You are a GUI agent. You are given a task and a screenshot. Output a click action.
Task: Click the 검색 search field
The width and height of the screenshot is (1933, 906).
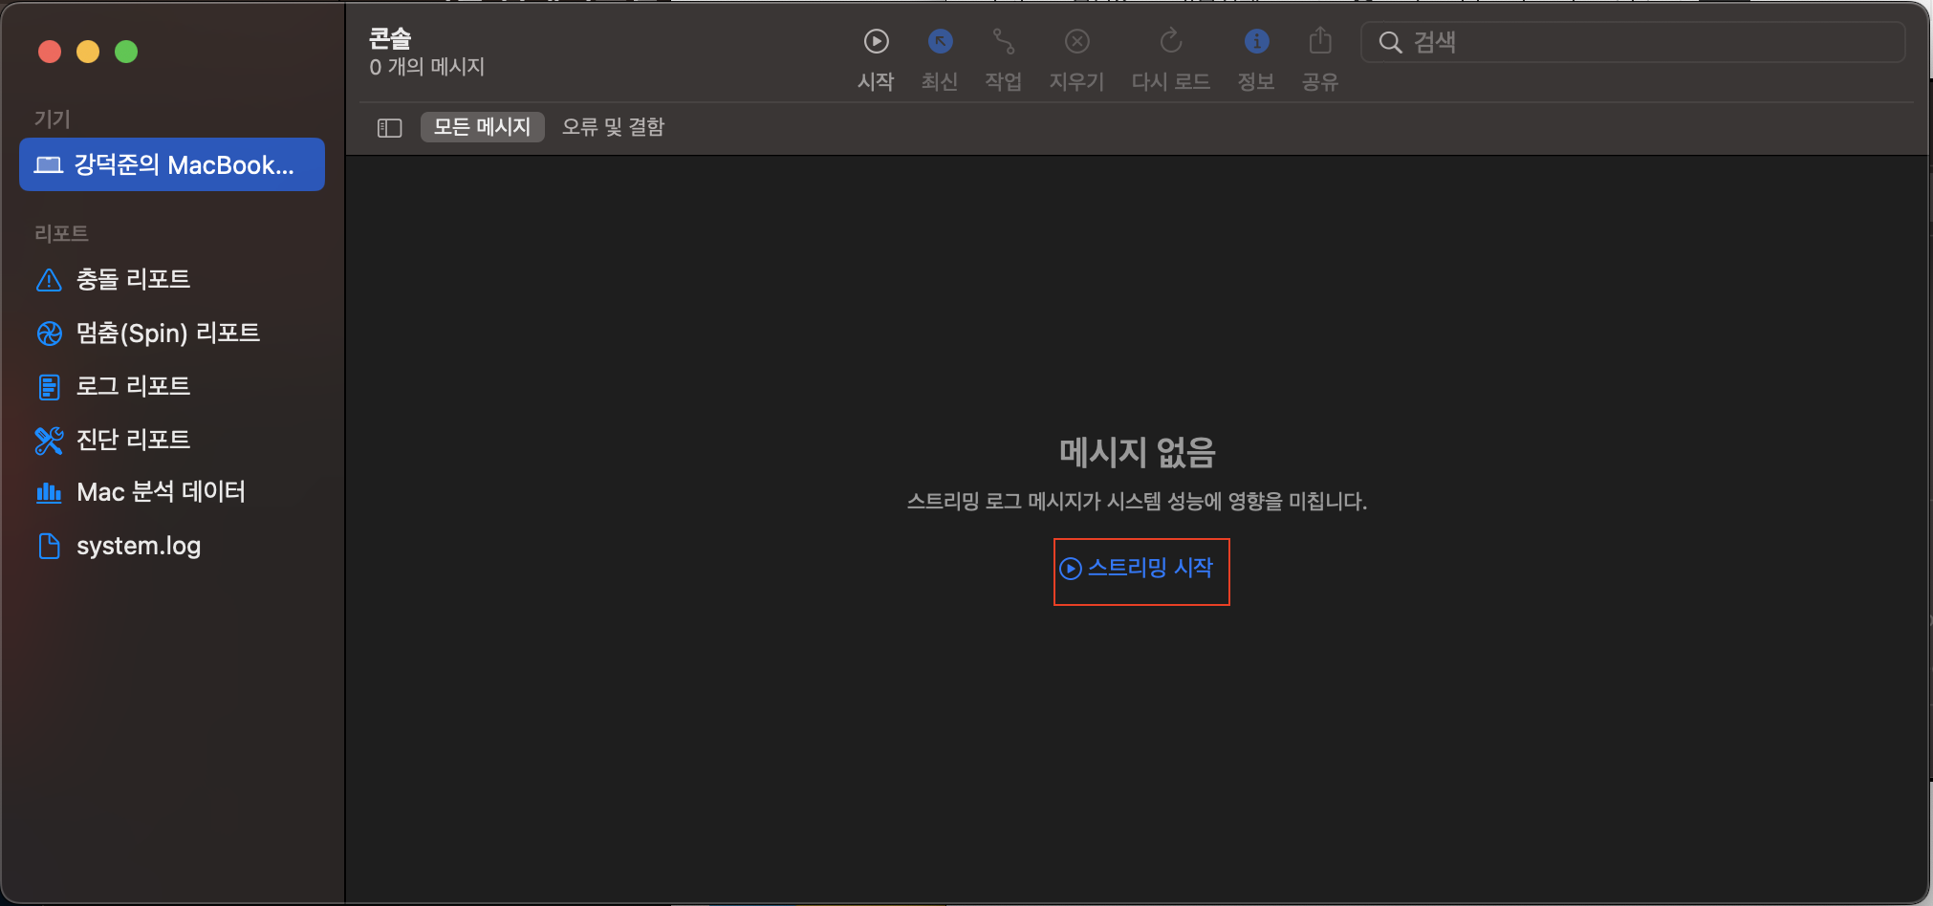pos(1633,42)
